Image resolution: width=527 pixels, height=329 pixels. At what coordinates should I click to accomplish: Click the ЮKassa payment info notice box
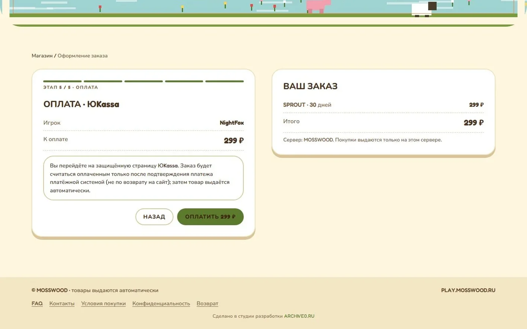click(x=143, y=178)
